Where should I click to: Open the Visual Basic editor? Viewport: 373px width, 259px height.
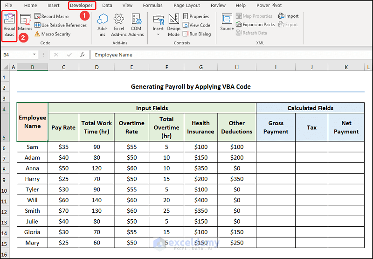click(x=9, y=25)
